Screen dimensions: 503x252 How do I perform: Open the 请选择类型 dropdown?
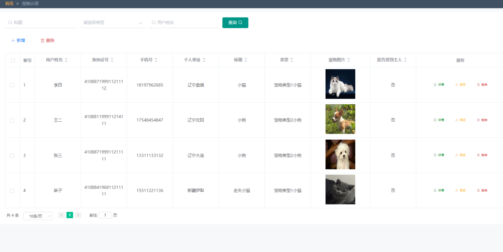coord(112,23)
